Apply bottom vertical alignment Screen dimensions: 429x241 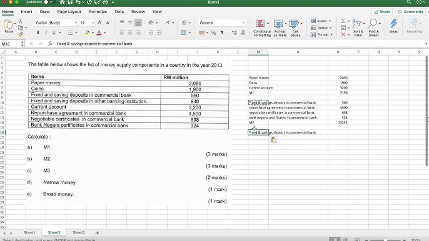138,22
